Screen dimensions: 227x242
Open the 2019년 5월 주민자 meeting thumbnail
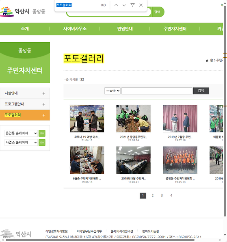tap(134, 160)
